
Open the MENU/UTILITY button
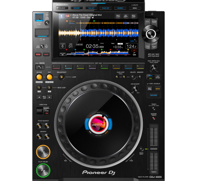tap(135, 8)
